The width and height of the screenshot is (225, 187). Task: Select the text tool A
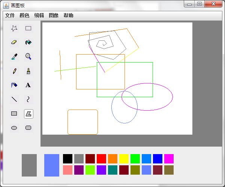(28, 85)
